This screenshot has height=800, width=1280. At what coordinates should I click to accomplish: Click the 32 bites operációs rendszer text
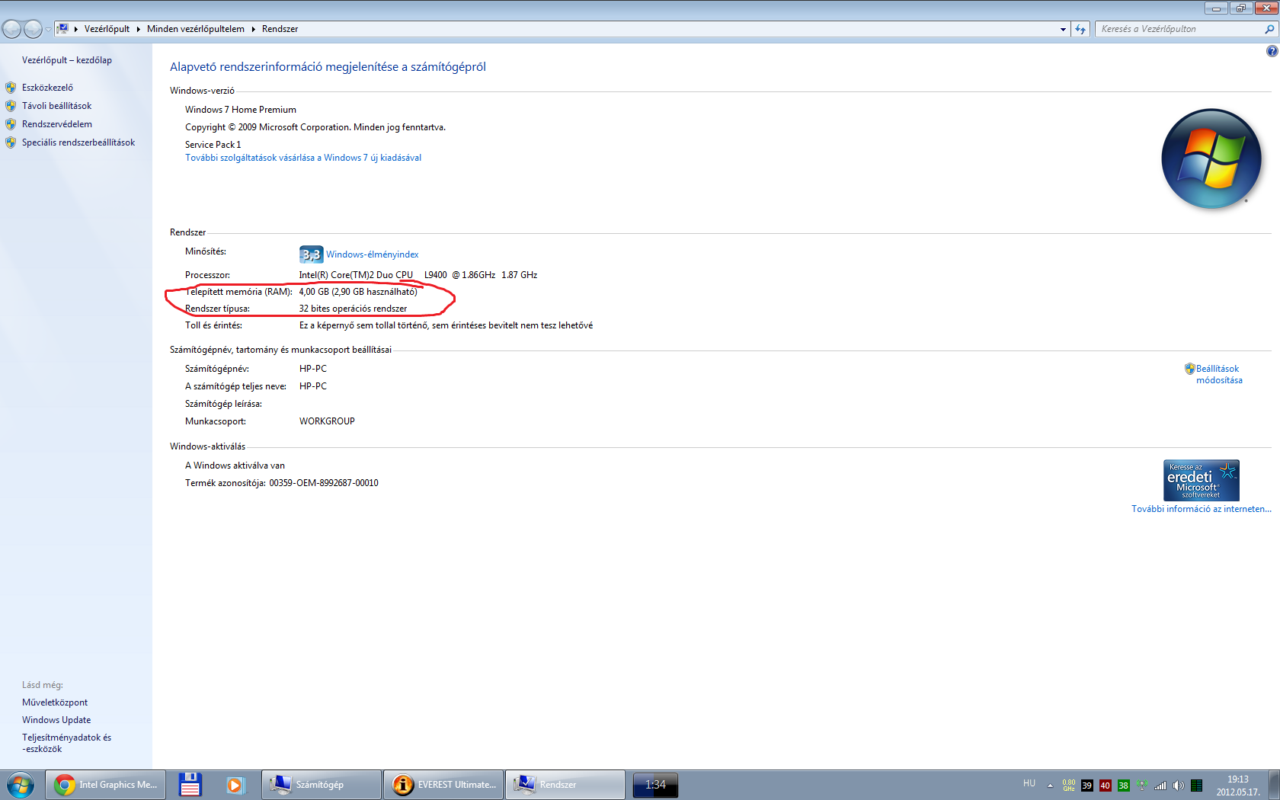[353, 309]
